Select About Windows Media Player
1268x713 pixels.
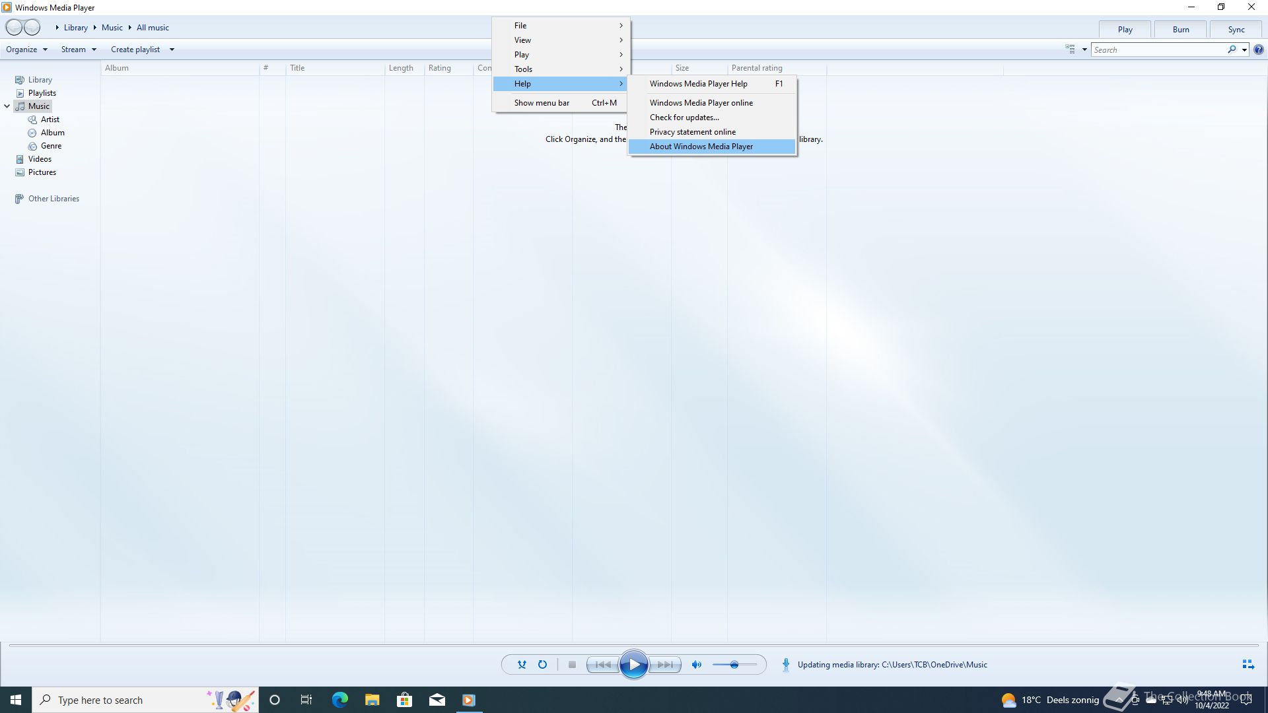(712, 147)
